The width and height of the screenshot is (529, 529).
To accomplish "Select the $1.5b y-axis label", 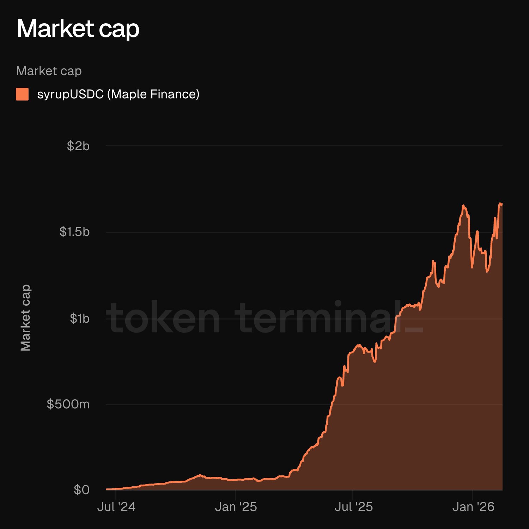I will click(x=74, y=232).
